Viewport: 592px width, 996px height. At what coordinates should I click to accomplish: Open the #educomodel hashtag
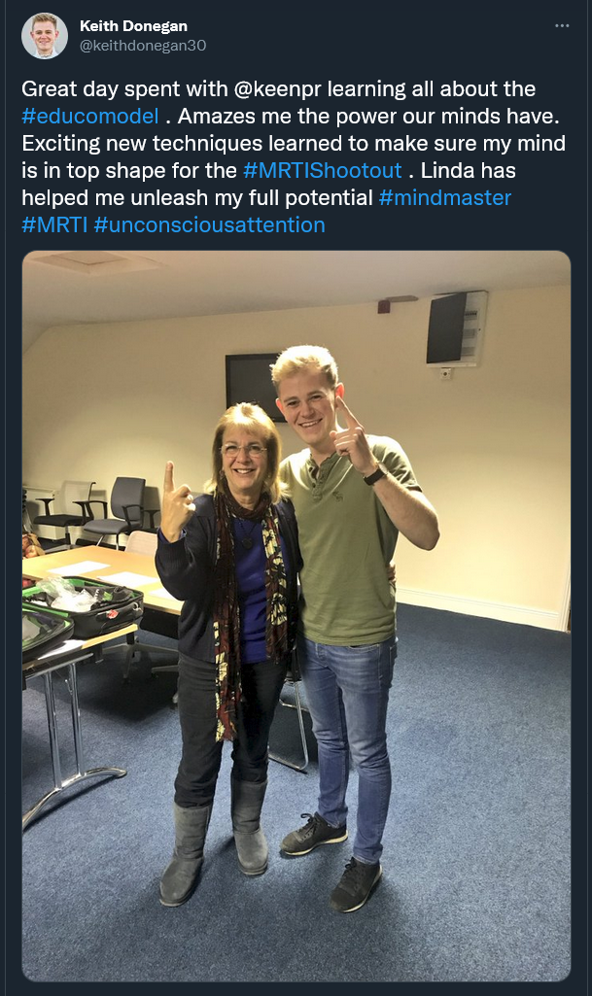tap(83, 117)
